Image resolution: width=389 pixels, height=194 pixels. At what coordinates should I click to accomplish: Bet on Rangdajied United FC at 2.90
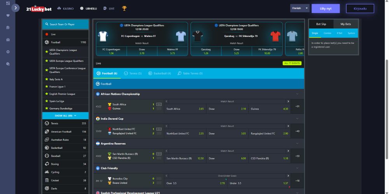pyautogui.click(x=269, y=133)
